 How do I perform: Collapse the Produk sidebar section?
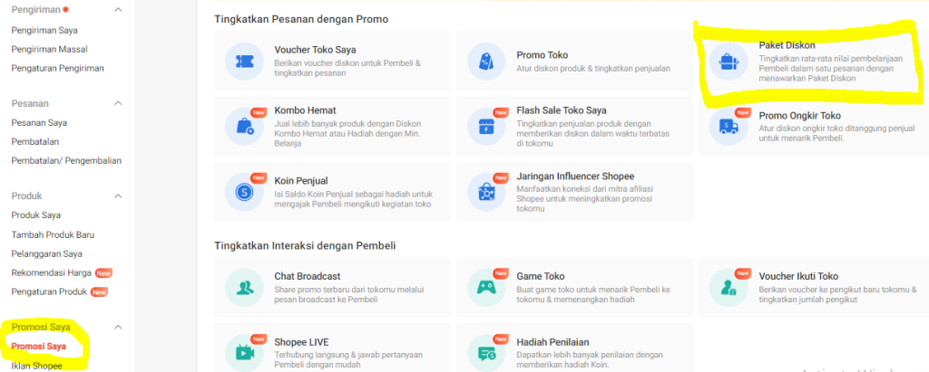click(x=118, y=196)
